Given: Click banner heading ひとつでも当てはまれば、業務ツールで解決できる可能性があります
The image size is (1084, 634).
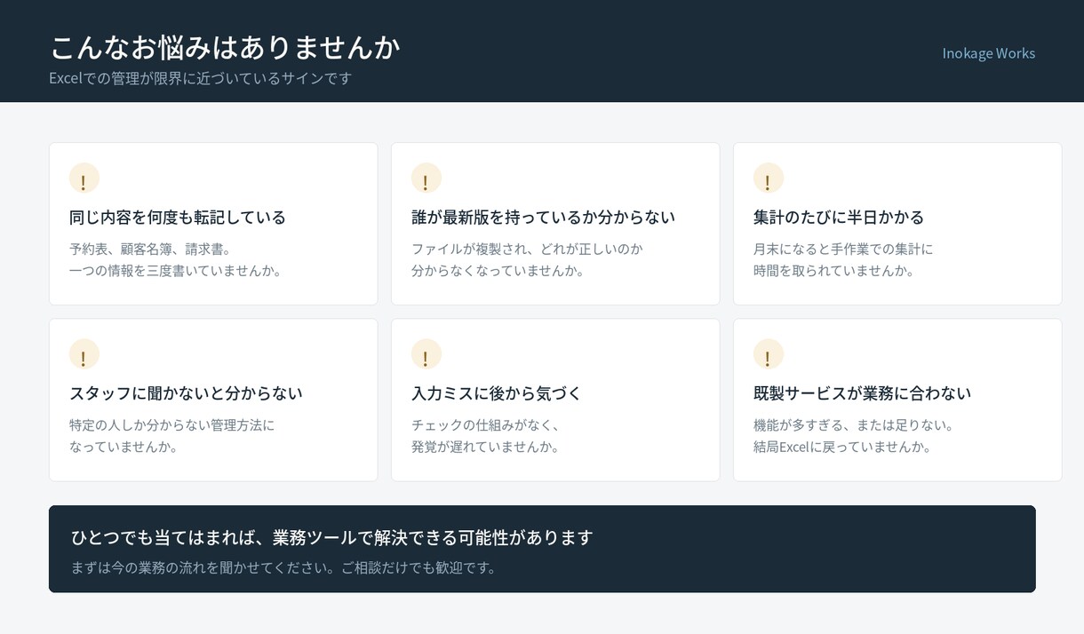Looking at the screenshot, I should click(x=331, y=537).
